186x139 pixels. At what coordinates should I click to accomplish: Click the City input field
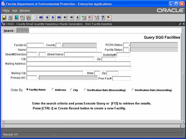[x=60, y=59]
